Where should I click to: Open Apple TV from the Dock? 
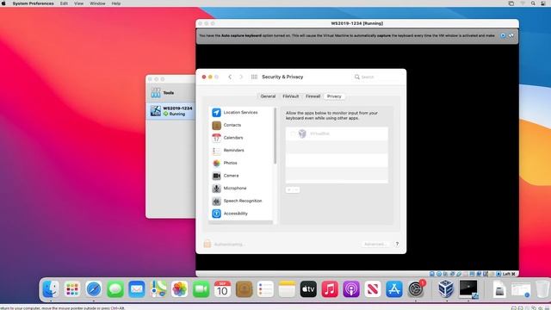click(308, 289)
